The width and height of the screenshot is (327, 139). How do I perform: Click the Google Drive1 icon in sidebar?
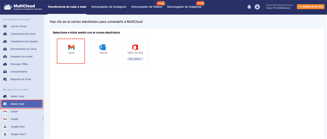(5, 134)
